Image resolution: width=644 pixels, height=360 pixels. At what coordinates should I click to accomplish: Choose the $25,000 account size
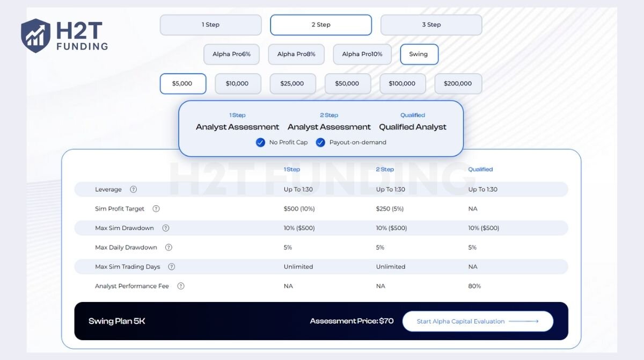coord(292,84)
